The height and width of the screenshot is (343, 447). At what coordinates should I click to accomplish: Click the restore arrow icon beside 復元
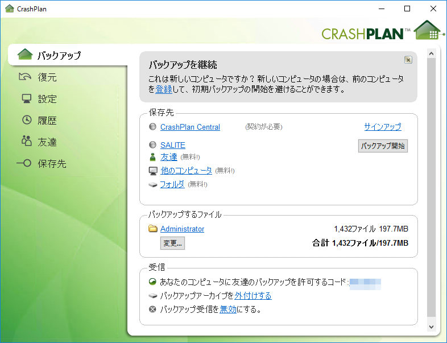[x=25, y=77]
